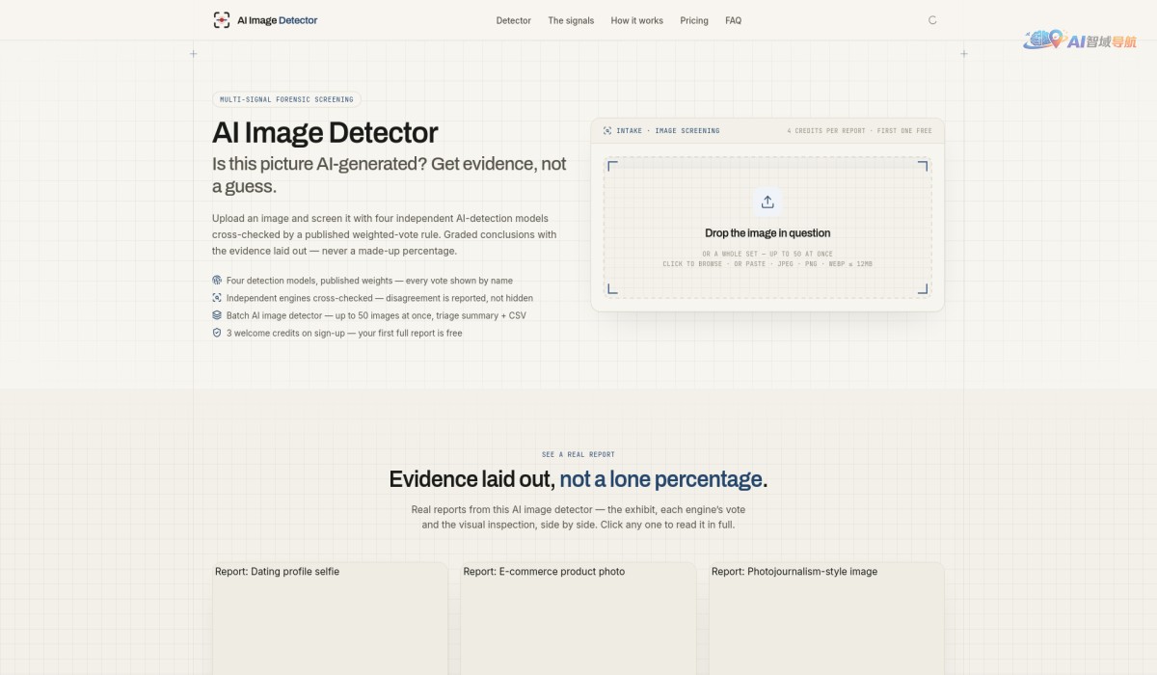Click the scan icon beside Independent engines

[217, 298]
